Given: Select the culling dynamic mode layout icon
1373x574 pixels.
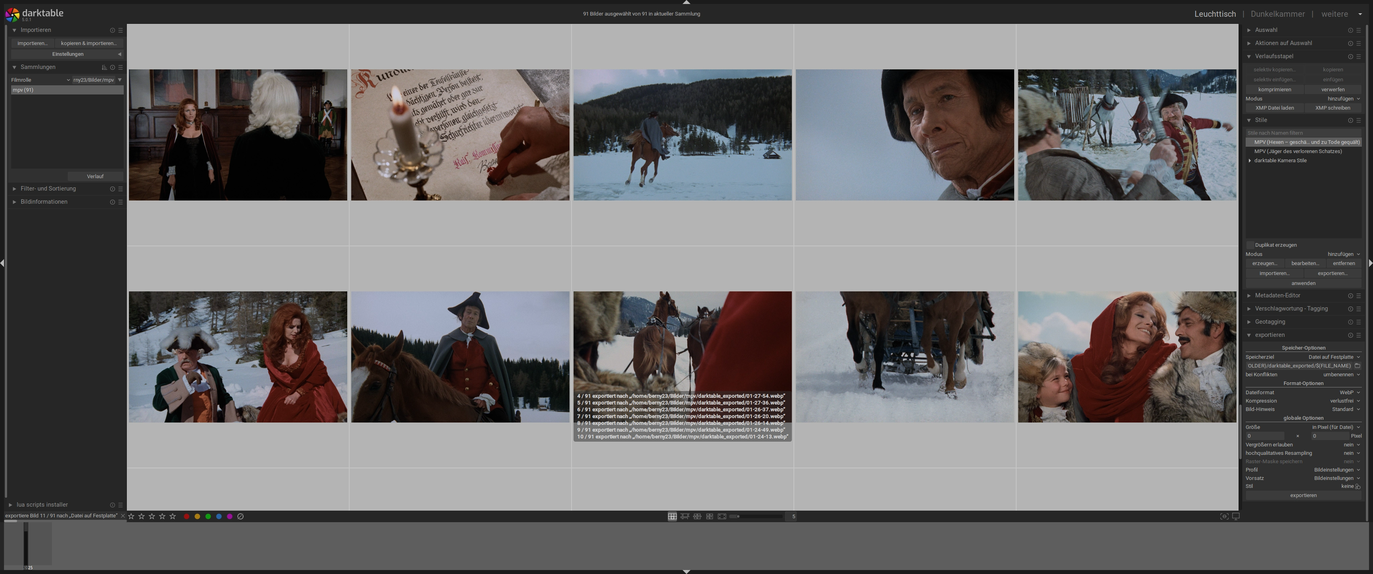Looking at the screenshot, I should tap(709, 517).
